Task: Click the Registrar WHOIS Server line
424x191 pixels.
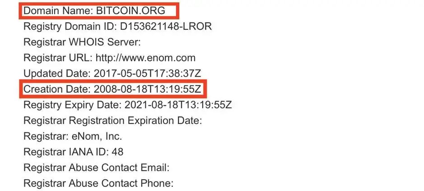Action: (82, 42)
